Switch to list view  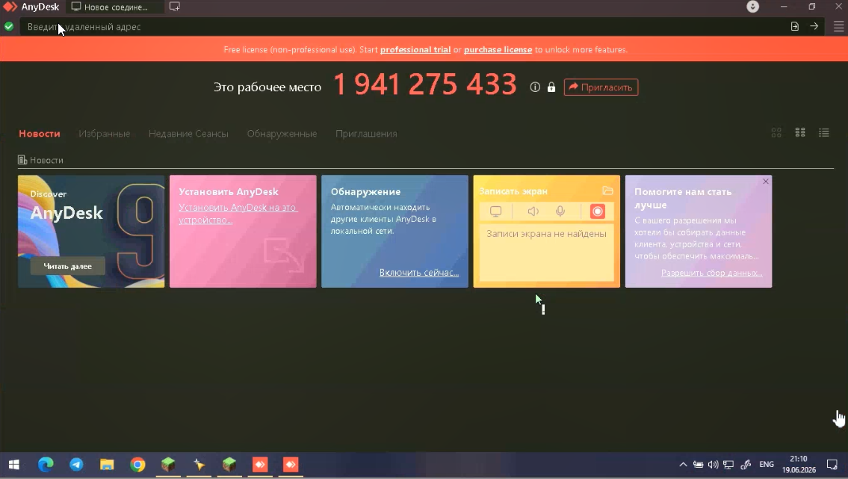pyautogui.click(x=823, y=132)
